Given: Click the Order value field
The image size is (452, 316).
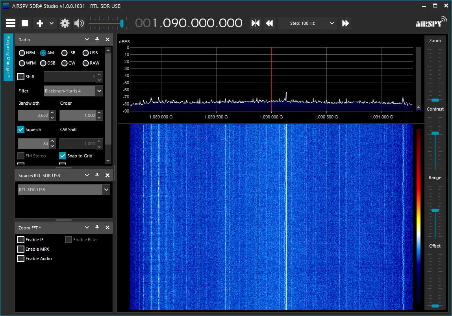Looking at the screenshot, I should [77, 115].
